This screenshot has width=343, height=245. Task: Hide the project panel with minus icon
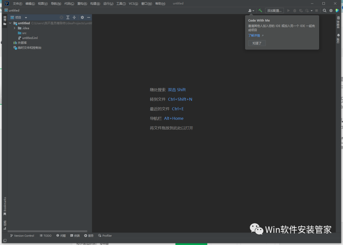click(x=89, y=17)
